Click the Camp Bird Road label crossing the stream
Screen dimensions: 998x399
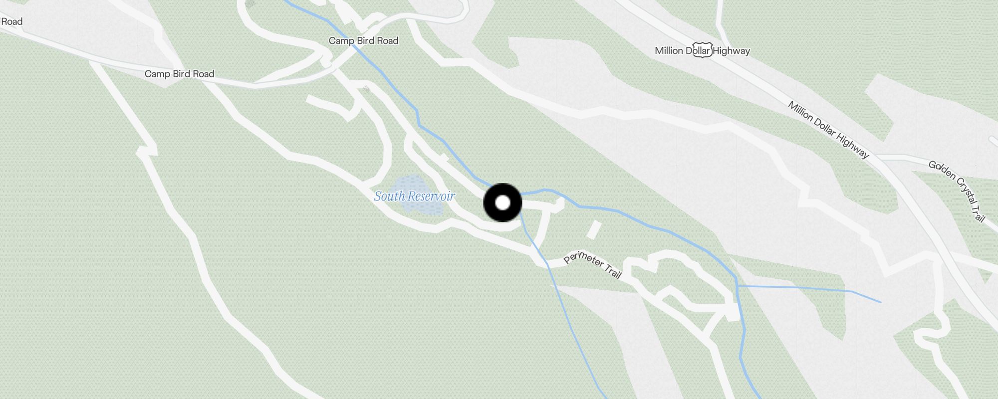(363, 41)
